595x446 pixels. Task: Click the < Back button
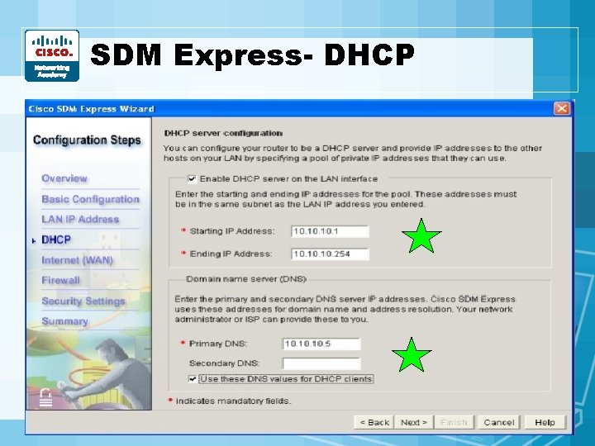tap(374, 422)
